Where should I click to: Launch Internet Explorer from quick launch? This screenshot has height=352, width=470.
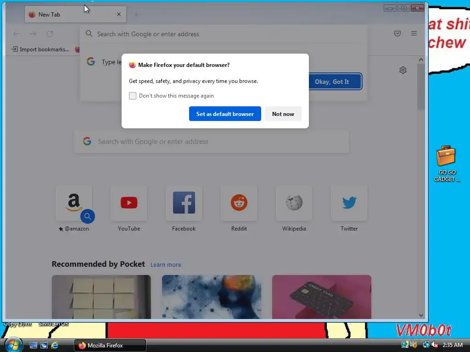pyautogui.click(x=55, y=346)
